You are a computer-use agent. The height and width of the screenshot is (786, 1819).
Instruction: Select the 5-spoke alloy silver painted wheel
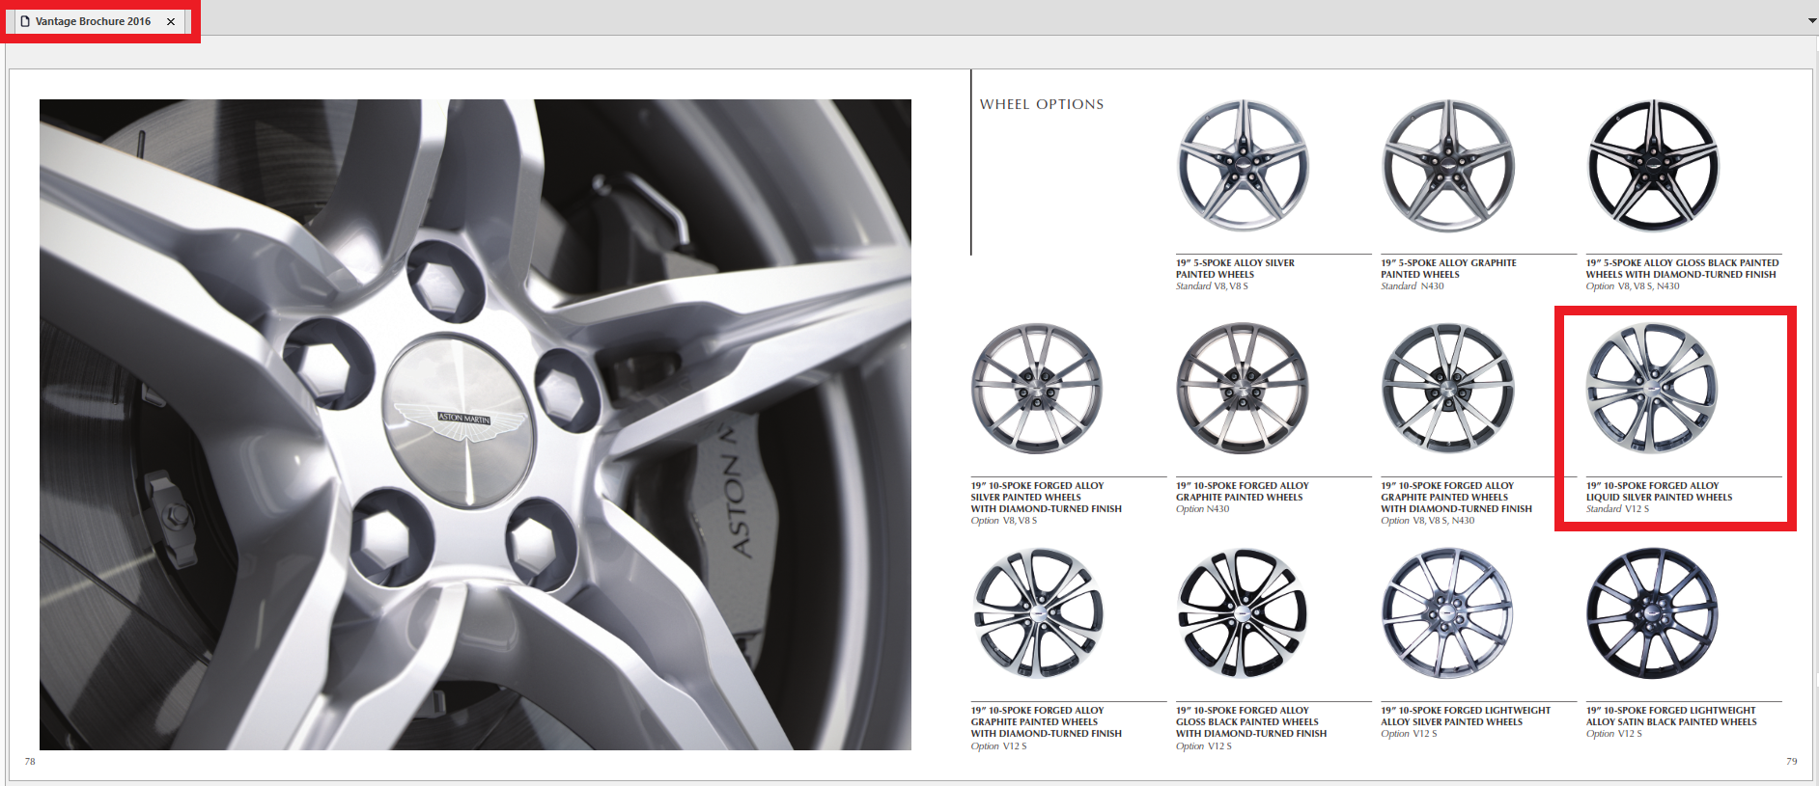click(x=1243, y=166)
